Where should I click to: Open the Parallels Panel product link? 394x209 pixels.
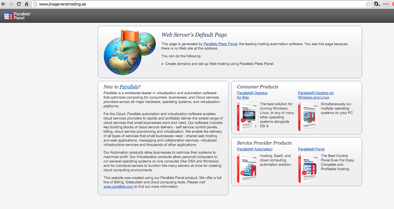pos(311,149)
